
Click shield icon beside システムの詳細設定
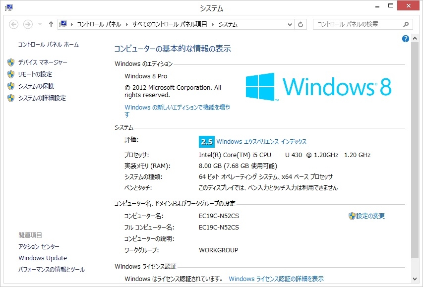[x=11, y=98]
